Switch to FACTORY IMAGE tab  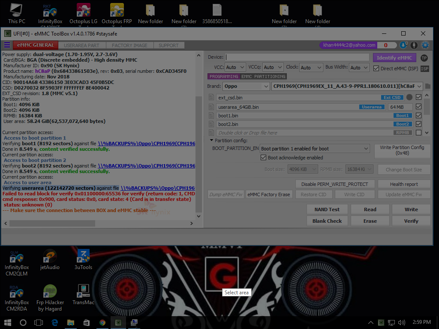[129, 45]
